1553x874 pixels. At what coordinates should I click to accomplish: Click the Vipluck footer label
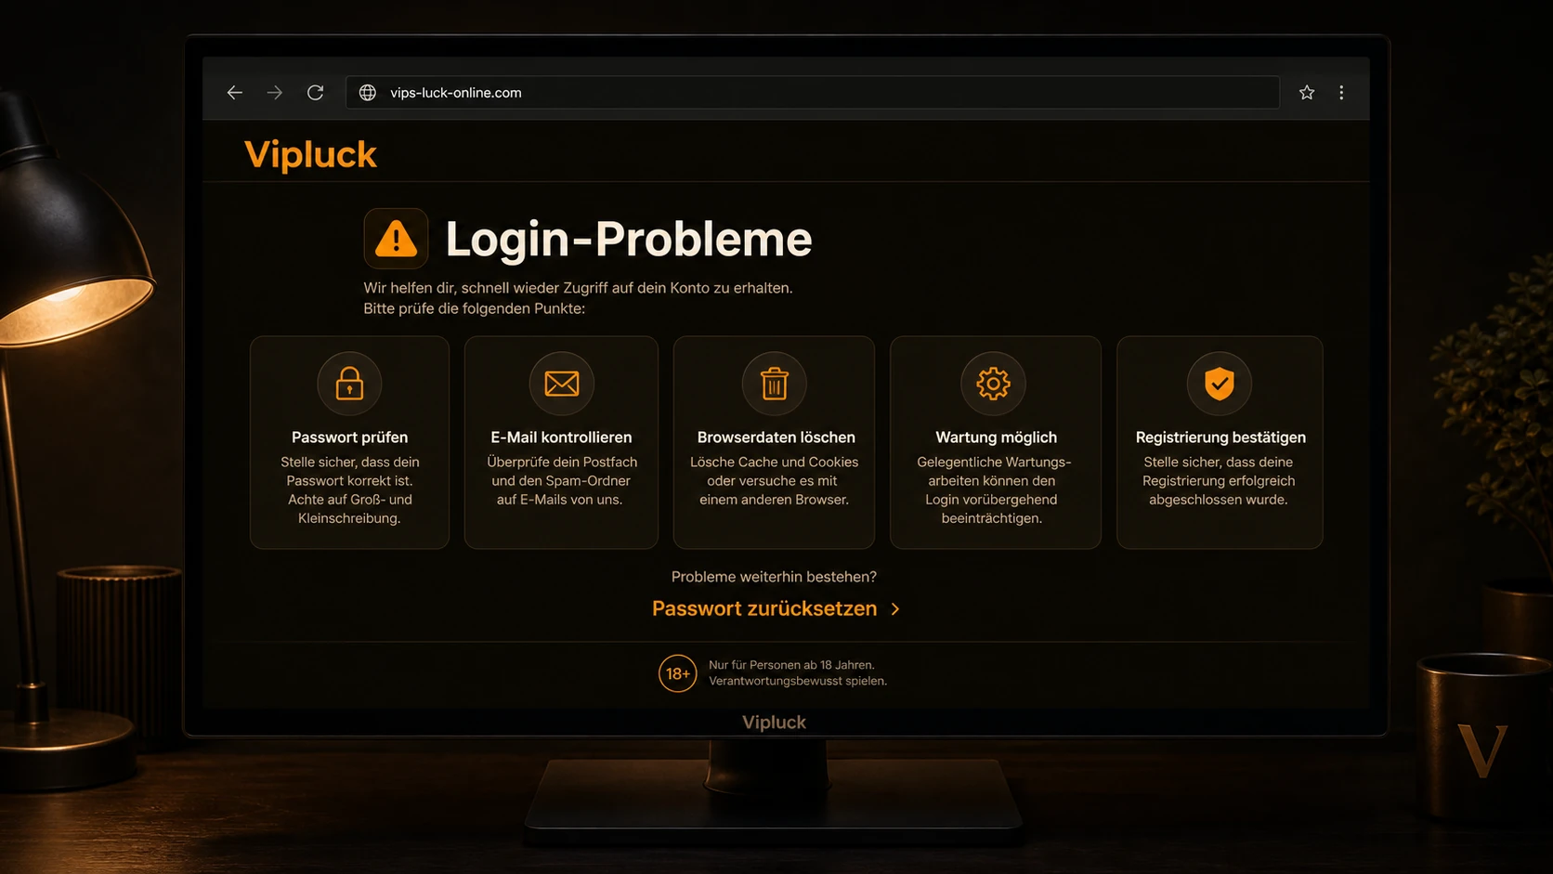(x=774, y=722)
